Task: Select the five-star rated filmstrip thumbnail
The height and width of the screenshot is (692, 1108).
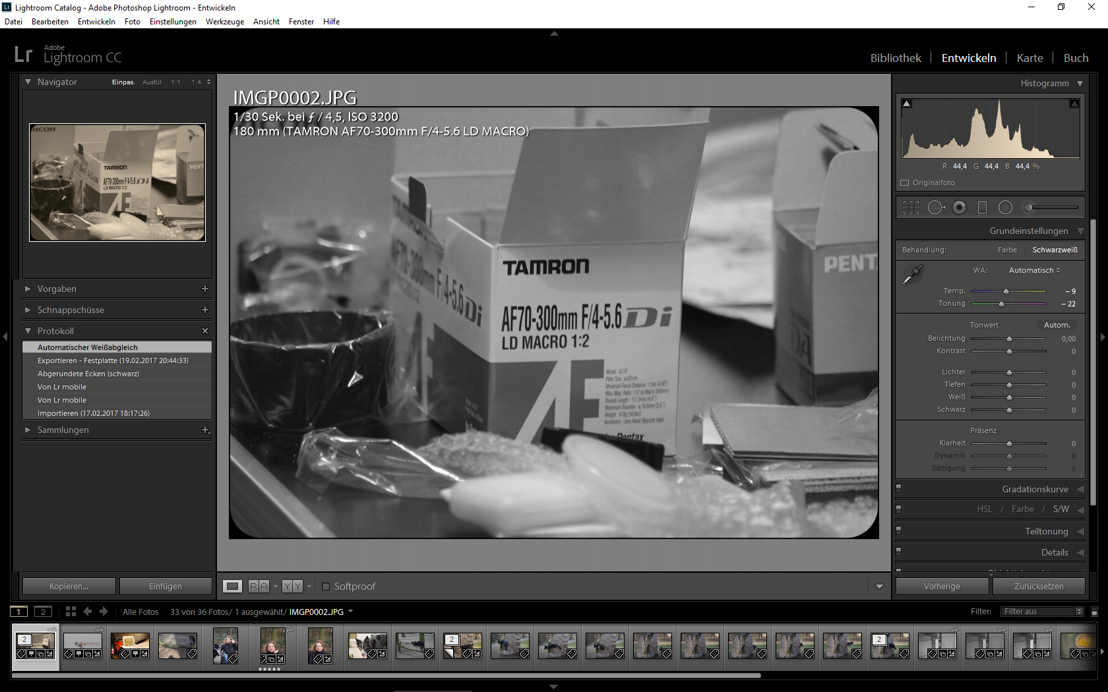Action: 272,647
